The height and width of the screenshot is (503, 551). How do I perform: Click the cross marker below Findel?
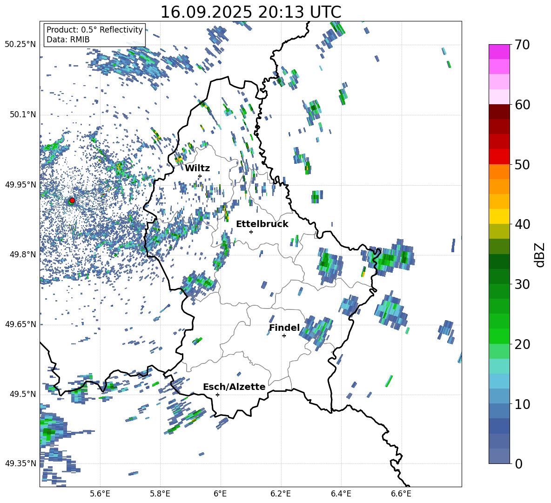pyautogui.click(x=284, y=336)
